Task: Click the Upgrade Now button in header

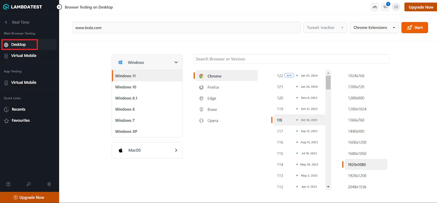Action: [421, 7]
